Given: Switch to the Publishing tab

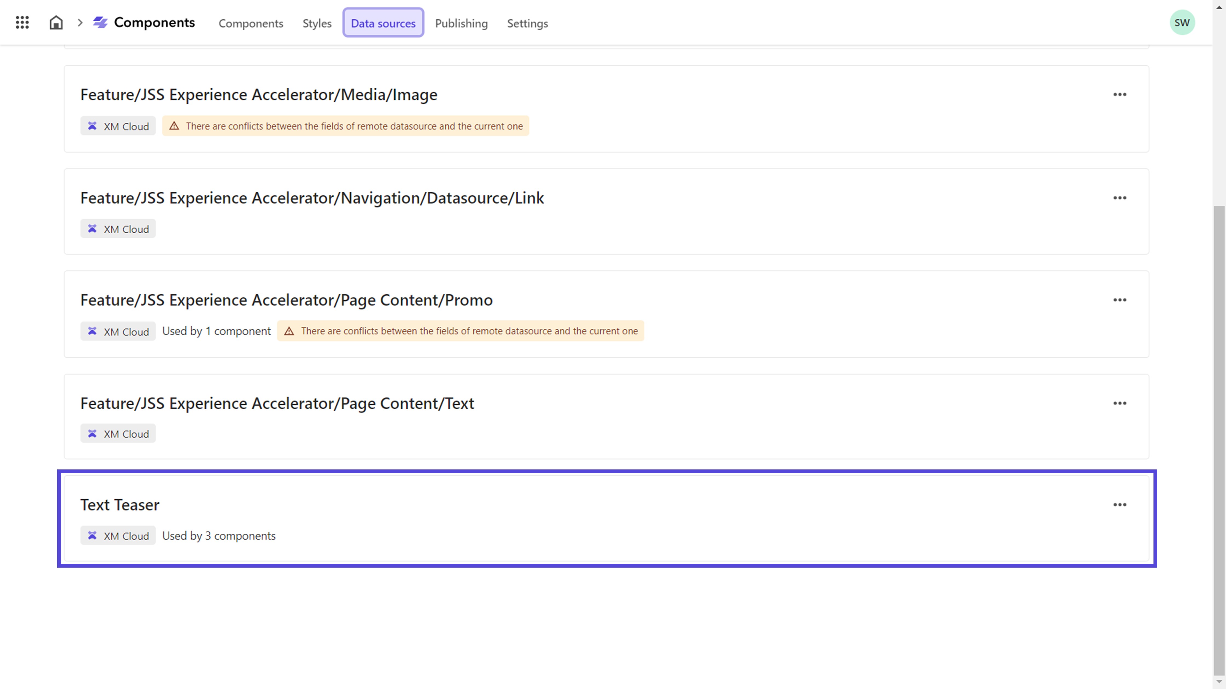Looking at the screenshot, I should tap(461, 23).
